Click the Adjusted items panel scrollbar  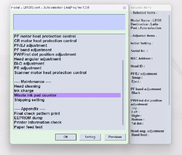169,60
